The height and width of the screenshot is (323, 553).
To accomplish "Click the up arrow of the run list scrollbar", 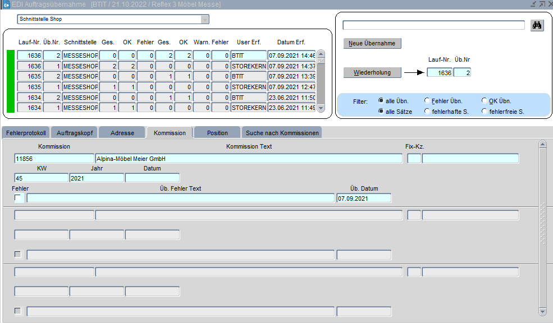I will tap(321, 54).
